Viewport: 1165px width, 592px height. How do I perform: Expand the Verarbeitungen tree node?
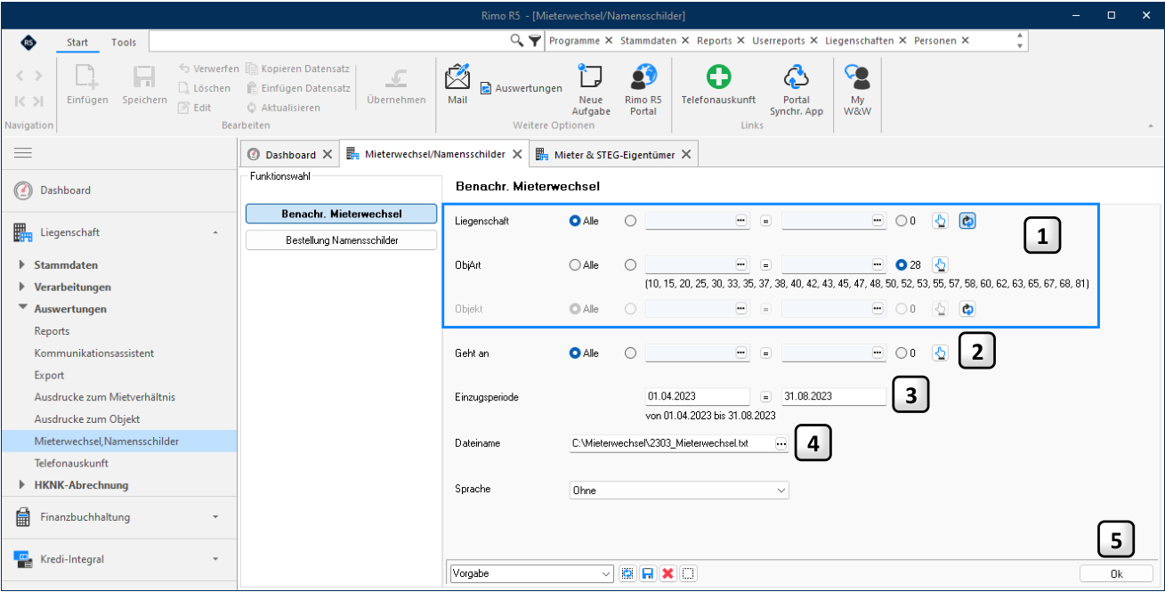(22, 287)
